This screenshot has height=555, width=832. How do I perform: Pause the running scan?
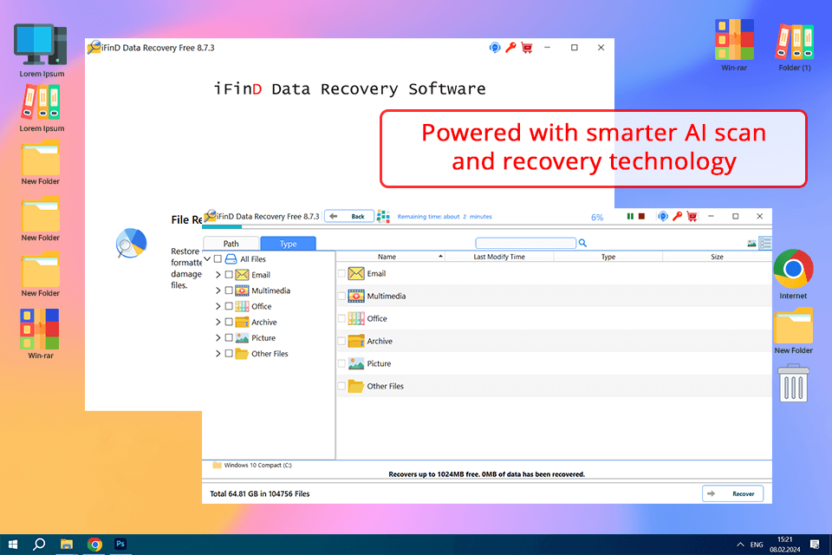pyautogui.click(x=630, y=216)
